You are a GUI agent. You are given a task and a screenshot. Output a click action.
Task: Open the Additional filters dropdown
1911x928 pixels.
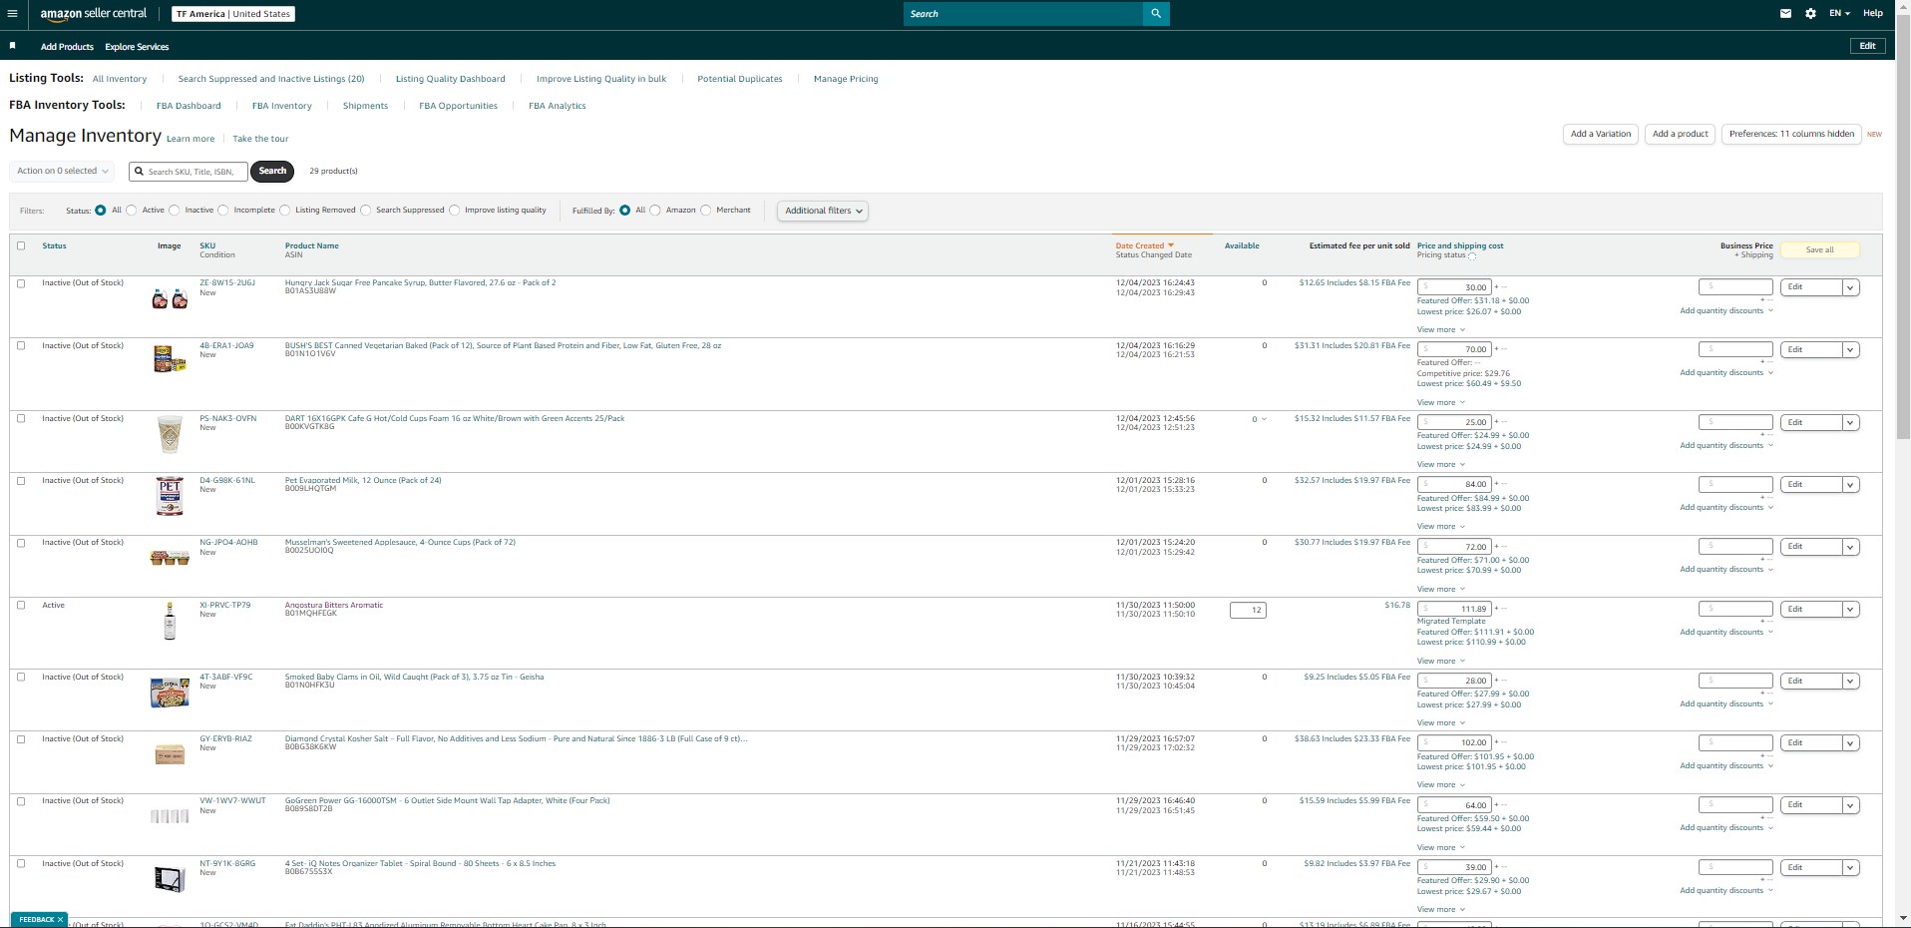[x=823, y=211]
